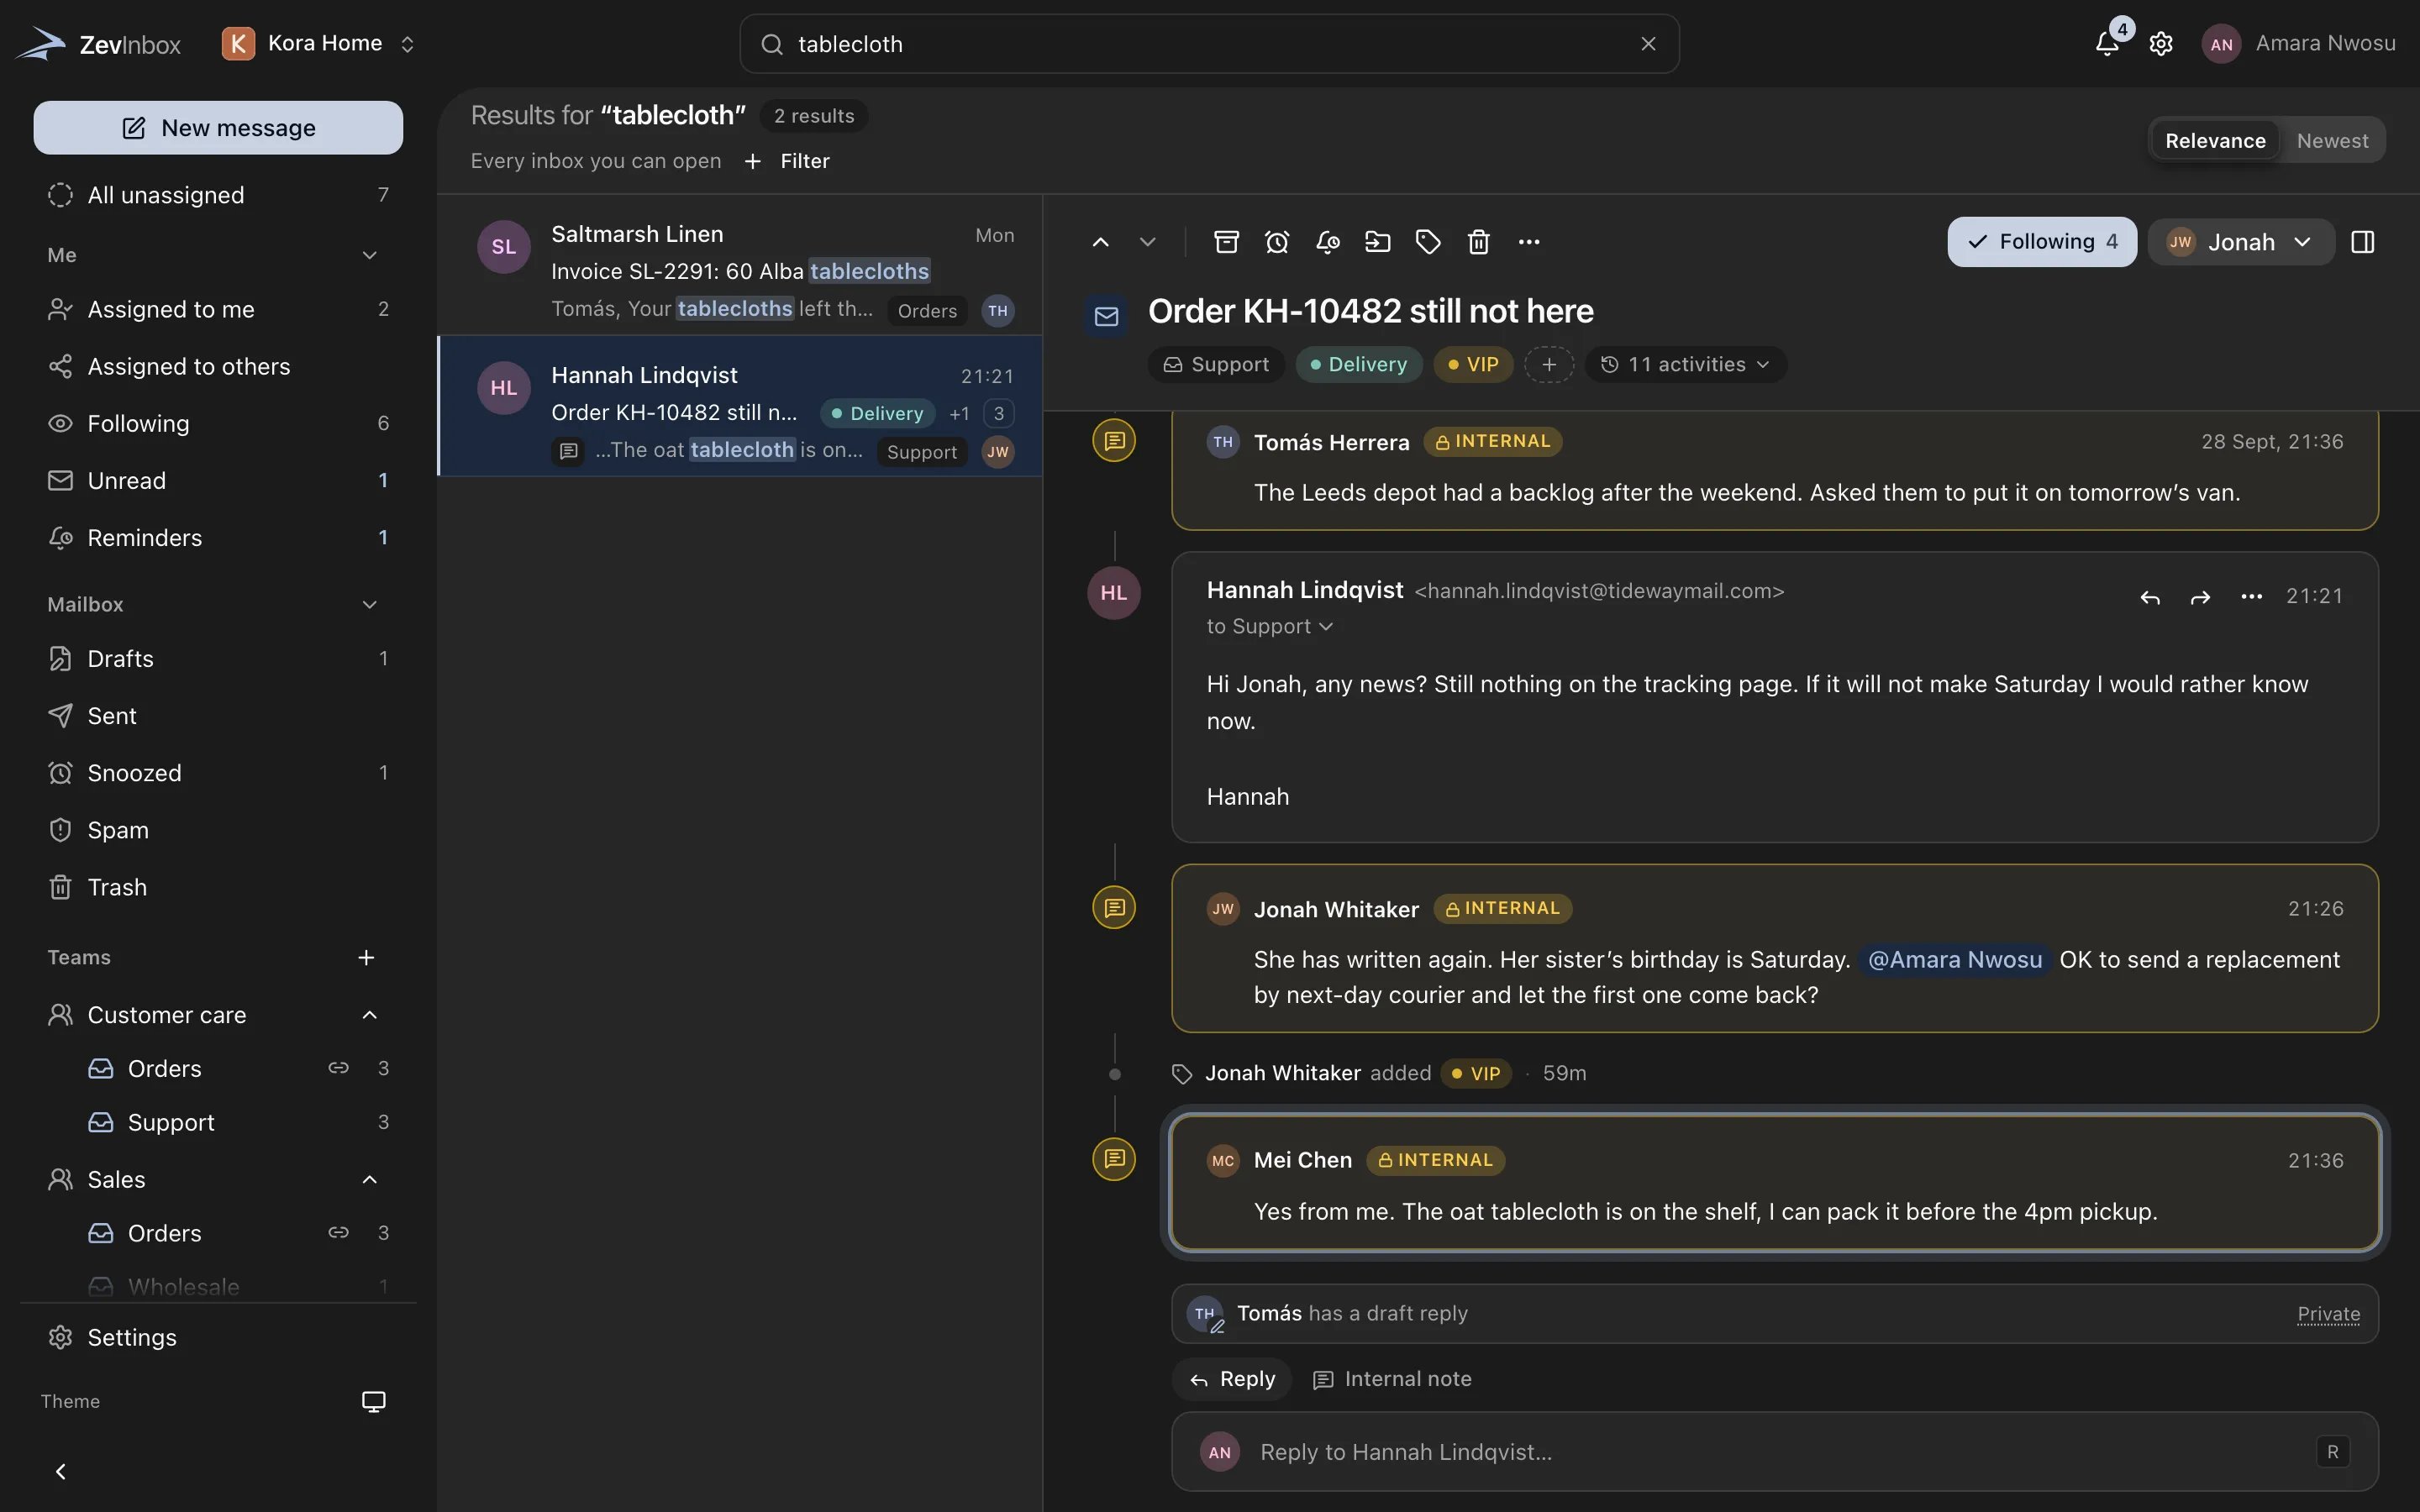Switch workspace from Kora Home

tap(319, 44)
